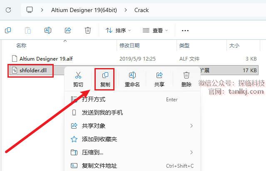Viewport: 266px width, 171px height.
Task: Click the toolbar Copy icon
Action: click(x=8, y=30)
